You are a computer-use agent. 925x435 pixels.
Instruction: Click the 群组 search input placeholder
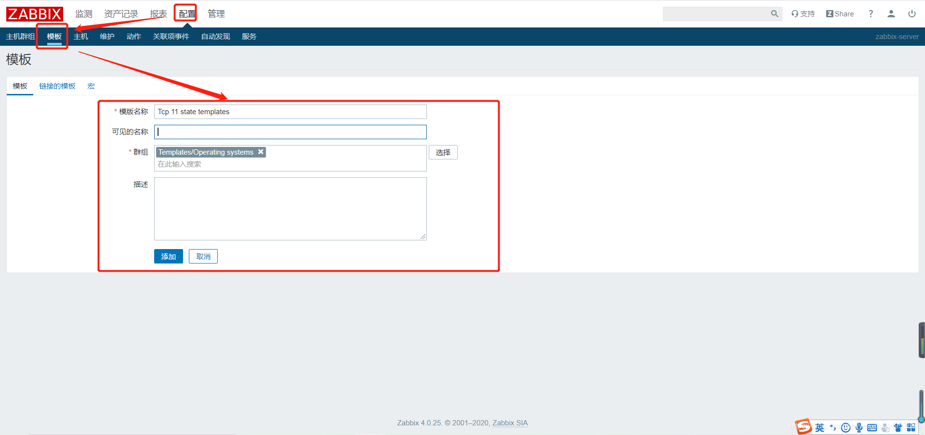tap(180, 164)
